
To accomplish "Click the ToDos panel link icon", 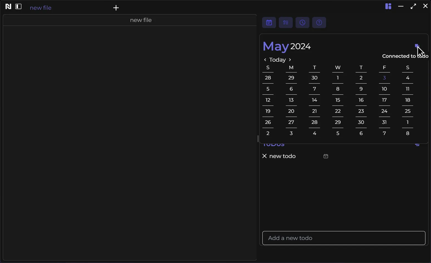I will (417, 145).
